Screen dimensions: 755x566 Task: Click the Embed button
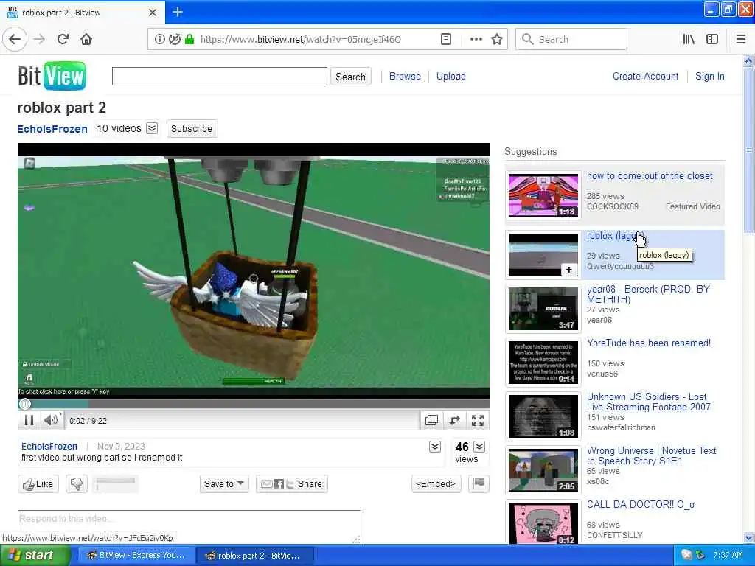436,483
